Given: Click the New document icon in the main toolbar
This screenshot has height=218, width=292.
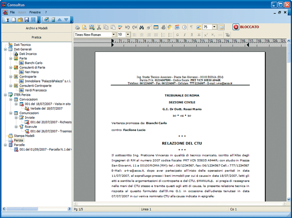Looking at the screenshot, I should pyautogui.click(x=14, y=20).
